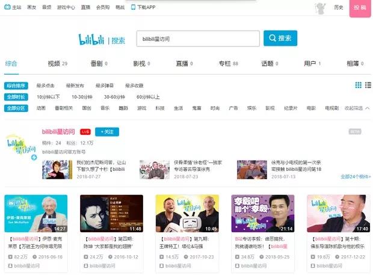Open the 游戏中心 top menu

65,7
